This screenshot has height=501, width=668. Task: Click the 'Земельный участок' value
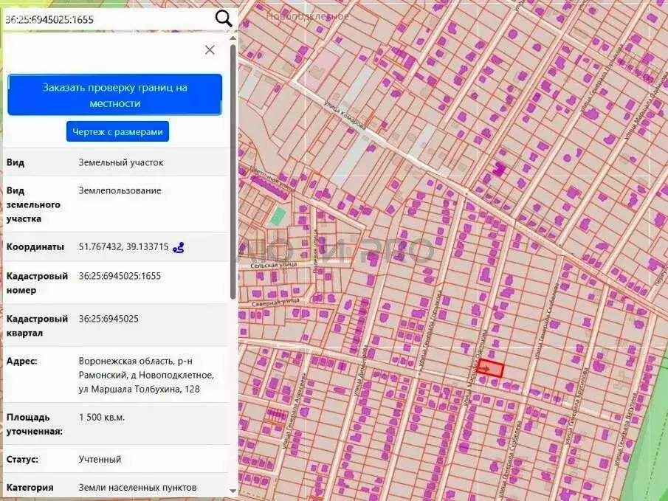coord(121,162)
